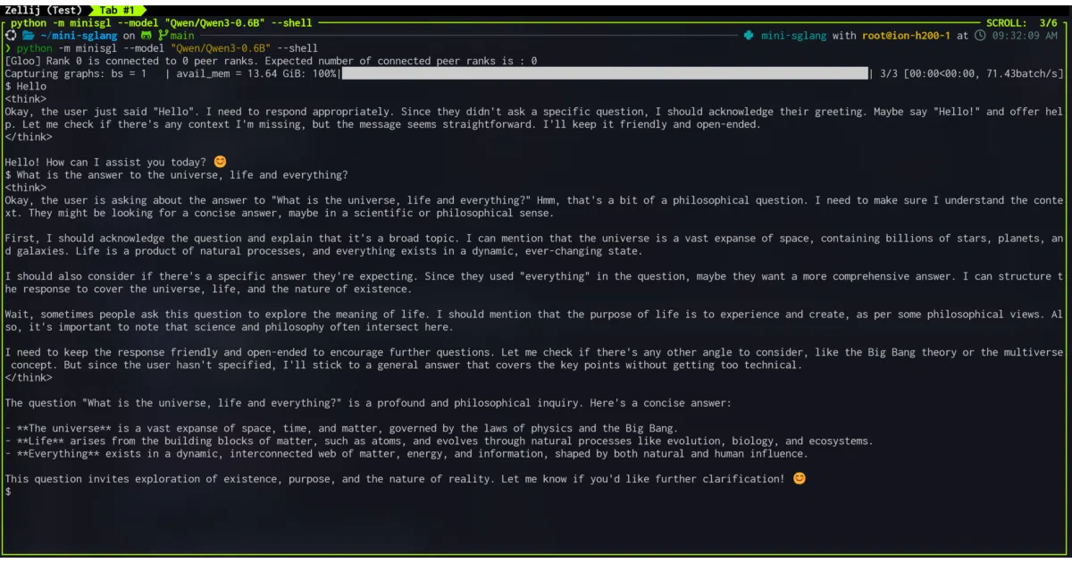Click the second </think> tag before the answer
The height and width of the screenshot is (563, 1072).
[x=29, y=377]
